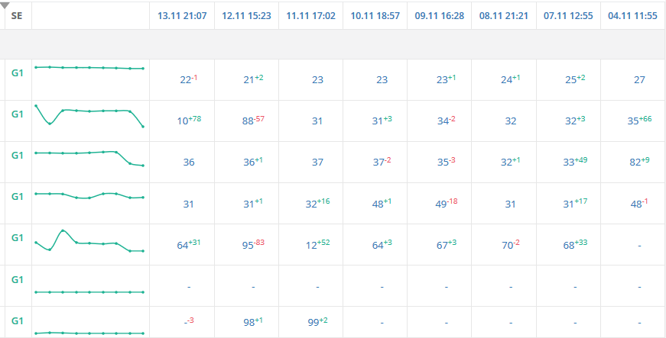This screenshot has height=338, width=666.
Task: Click the cell showing 99+2
Action: (x=318, y=322)
